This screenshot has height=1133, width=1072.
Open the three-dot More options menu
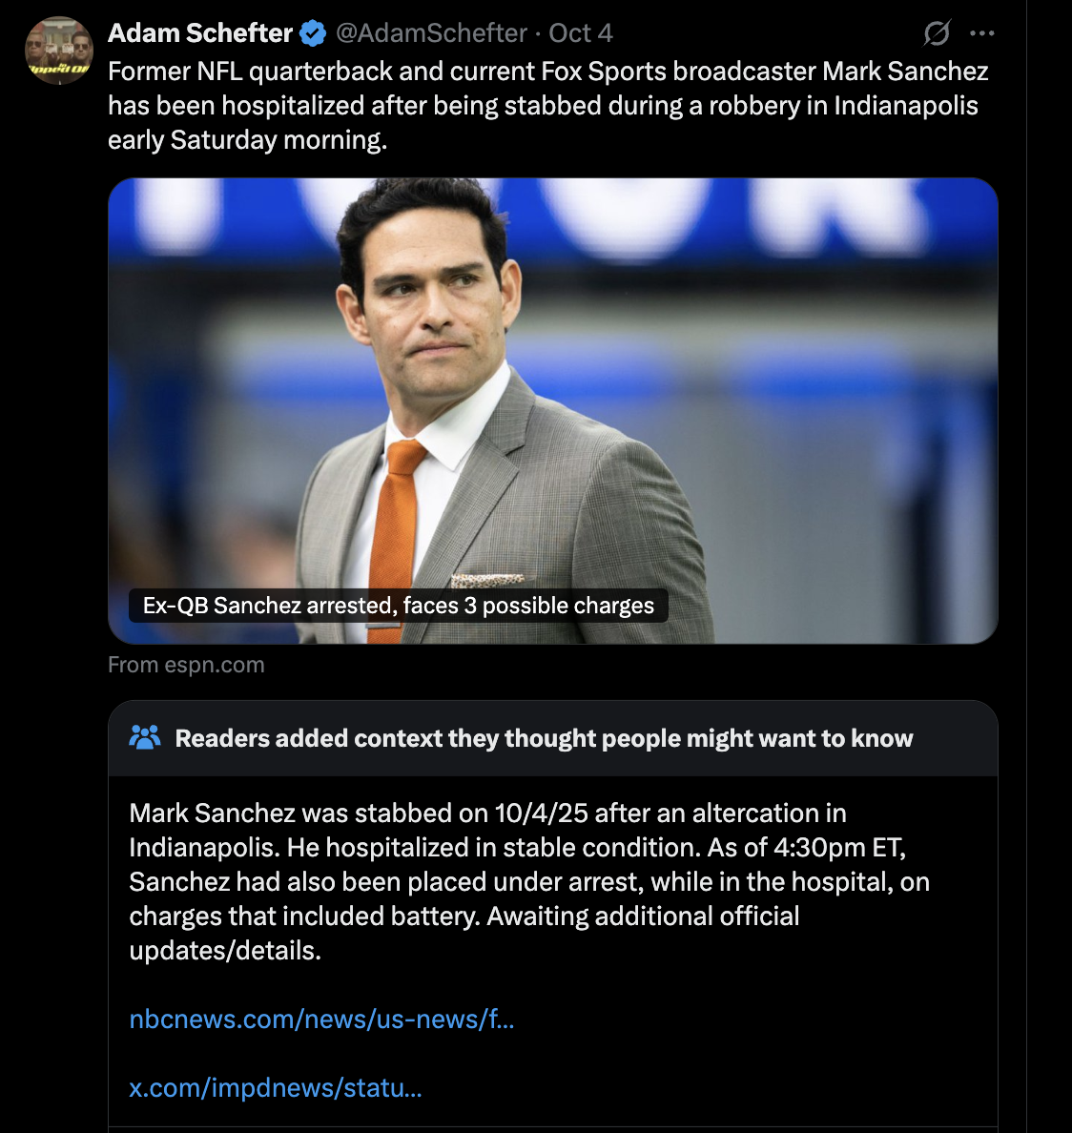pyautogui.click(x=981, y=33)
